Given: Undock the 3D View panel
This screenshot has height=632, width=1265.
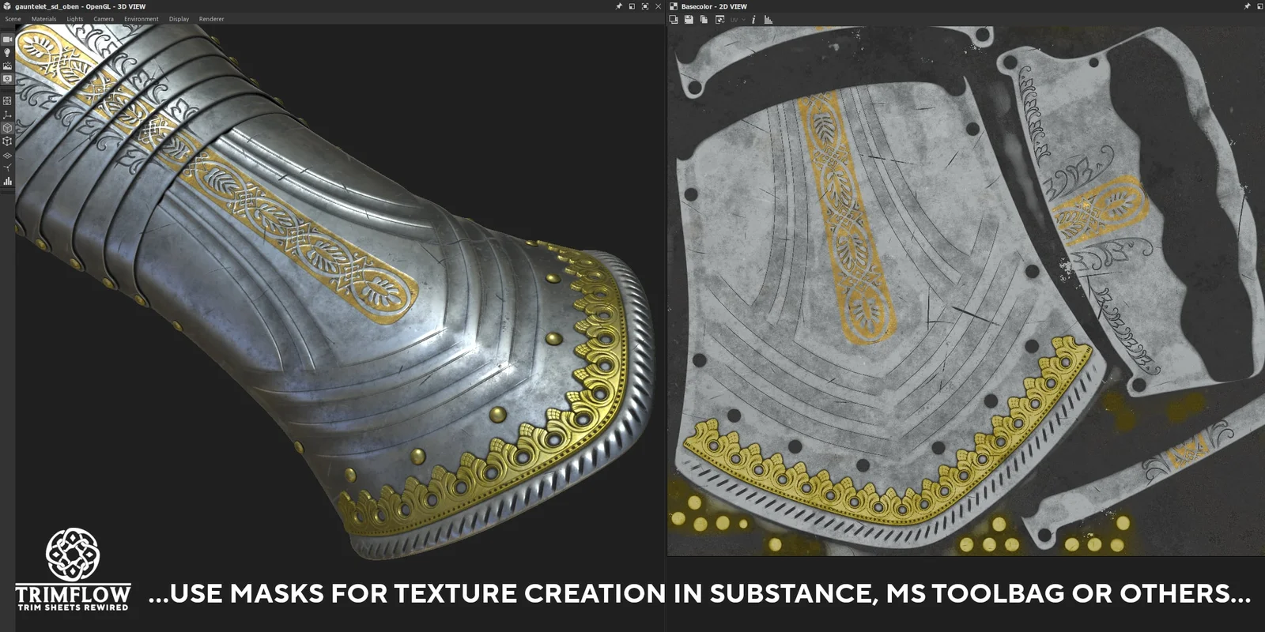Looking at the screenshot, I should click(632, 6).
